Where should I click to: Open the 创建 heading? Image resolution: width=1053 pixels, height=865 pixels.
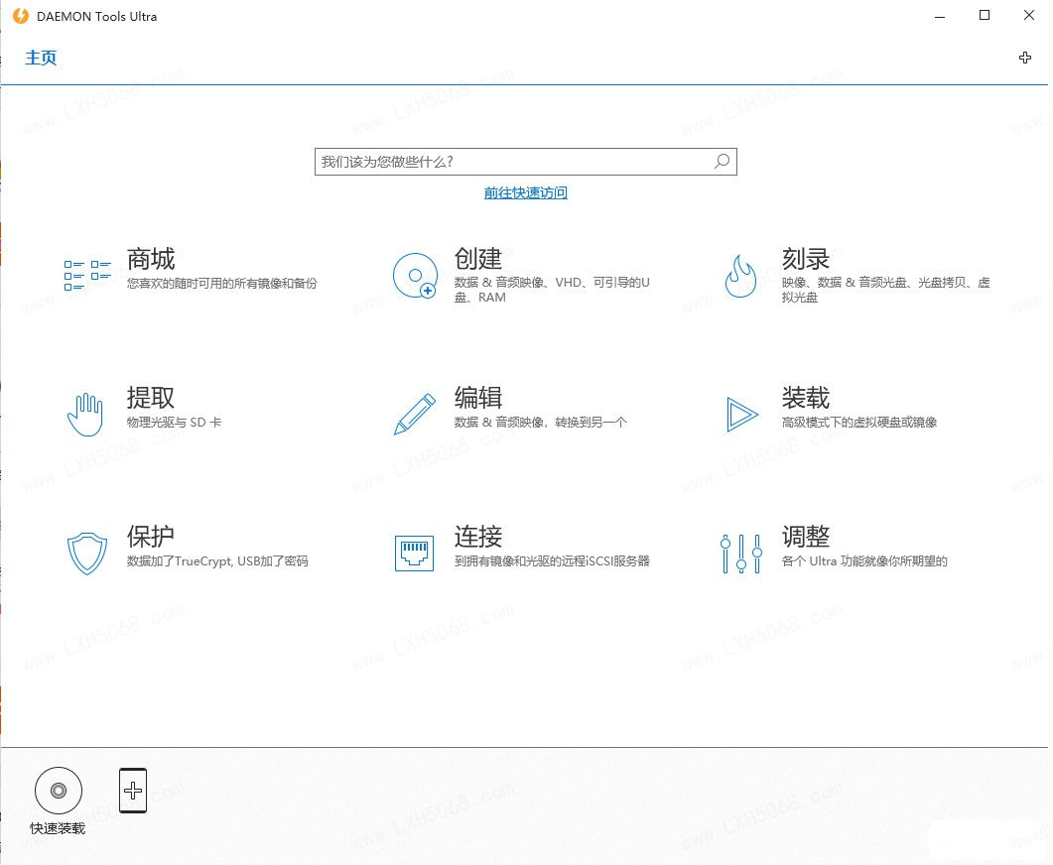point(478,259)
